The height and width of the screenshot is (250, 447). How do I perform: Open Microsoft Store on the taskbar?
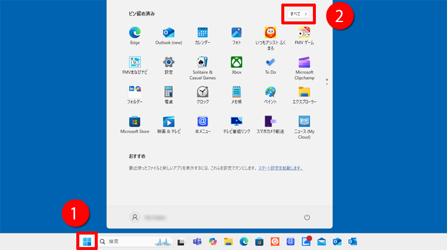click(x=259, y=242)
